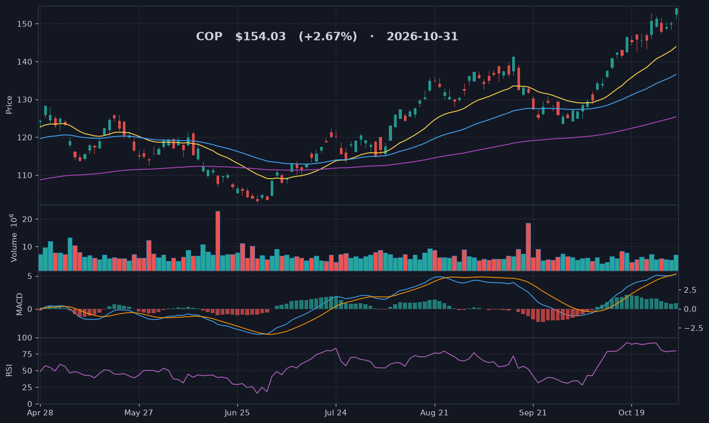Select the Sep 21 date label

click(x=533, y=413)
